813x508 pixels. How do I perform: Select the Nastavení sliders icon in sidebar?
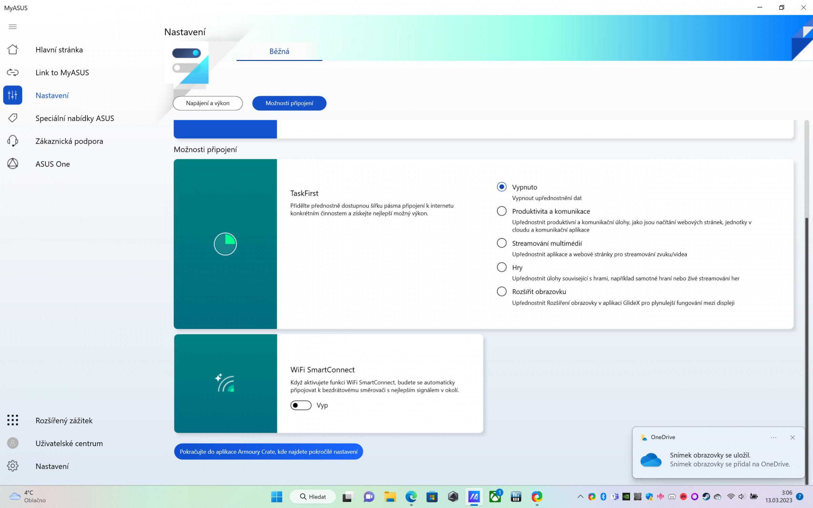pos(13,95)
